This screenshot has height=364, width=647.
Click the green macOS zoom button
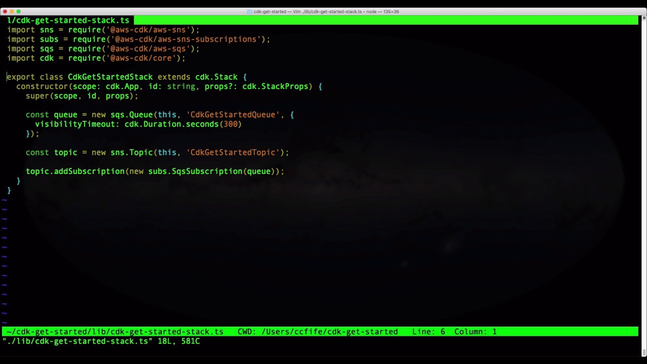coord(19,11)
